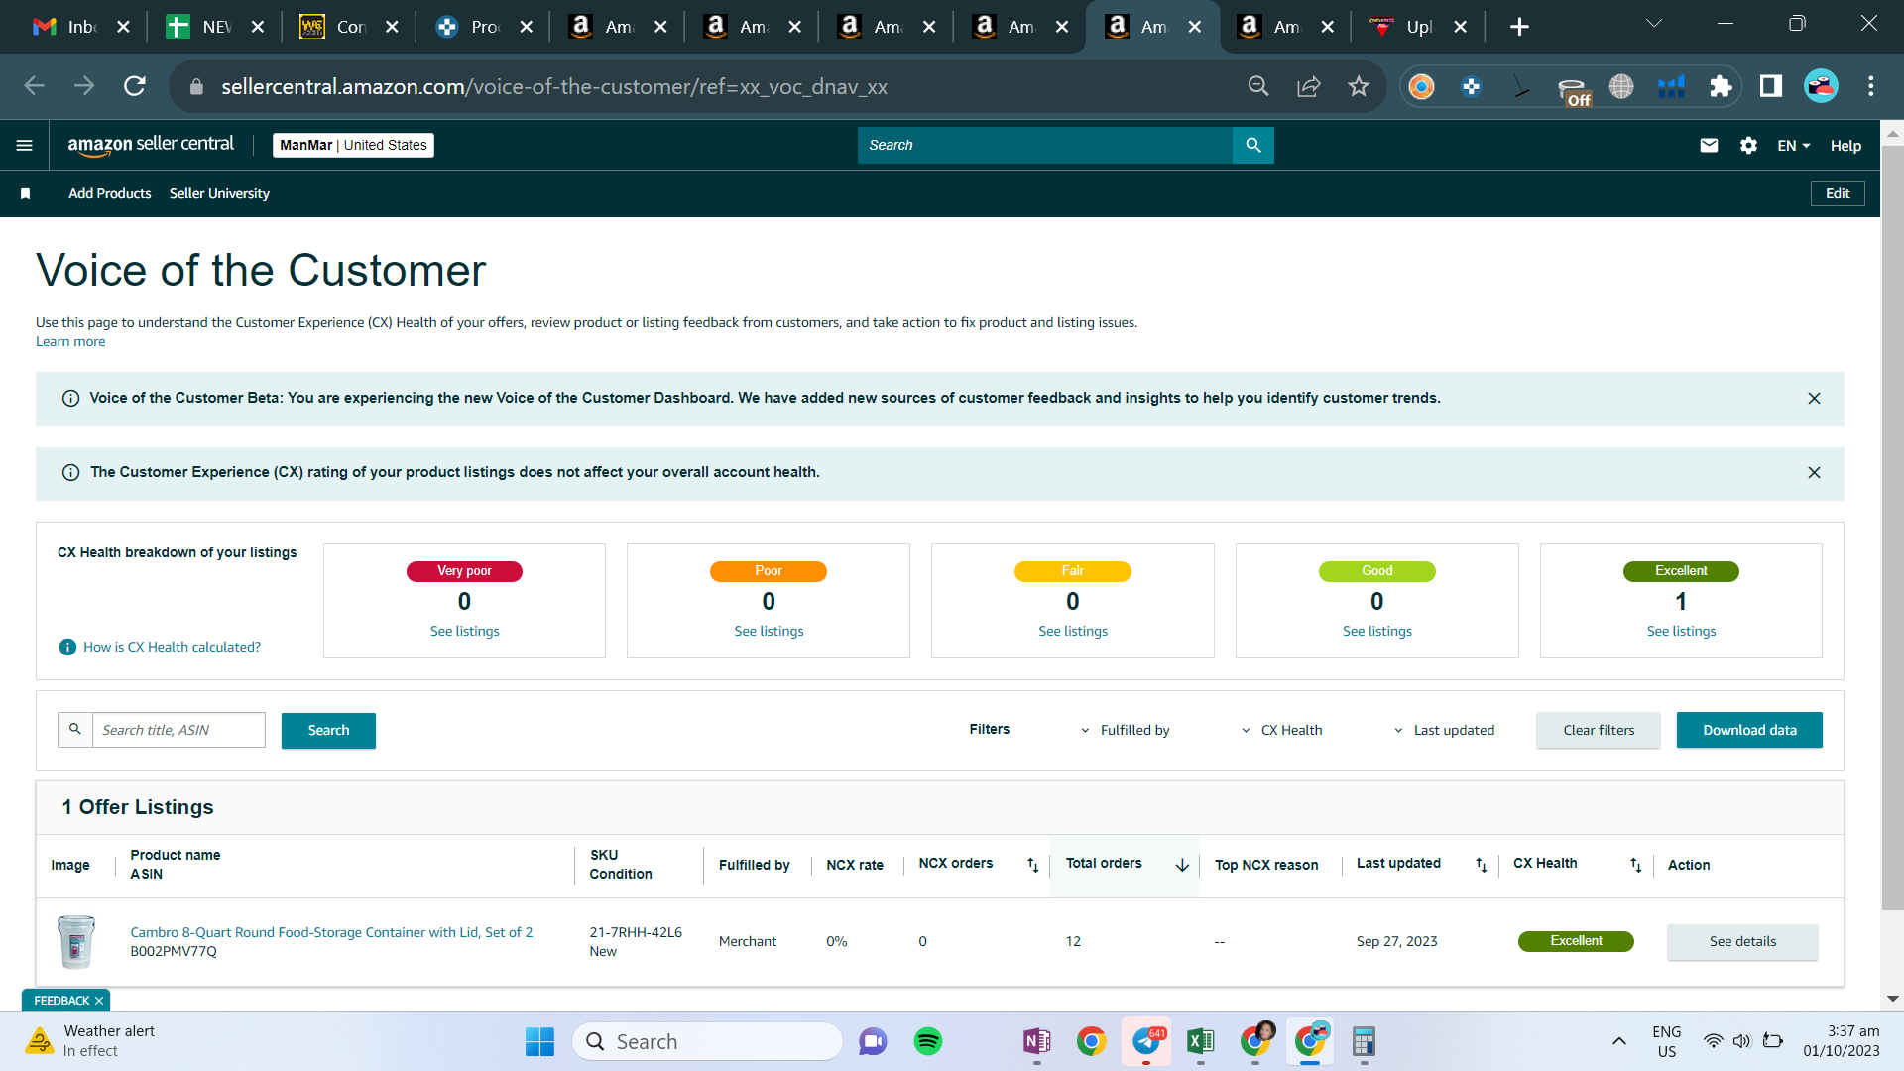Screen dimensions: 1904x1071
Task: Open the Calculator app in taskbar
Action: (1364, 1041)
